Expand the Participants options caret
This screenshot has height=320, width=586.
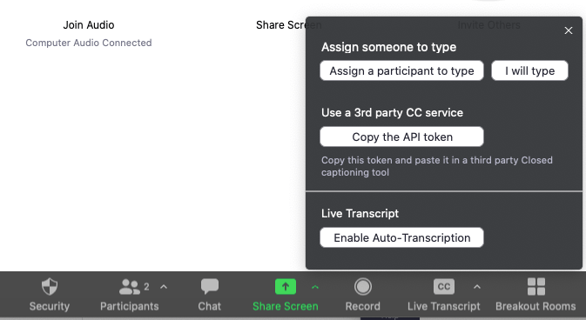tap(164, 287)
